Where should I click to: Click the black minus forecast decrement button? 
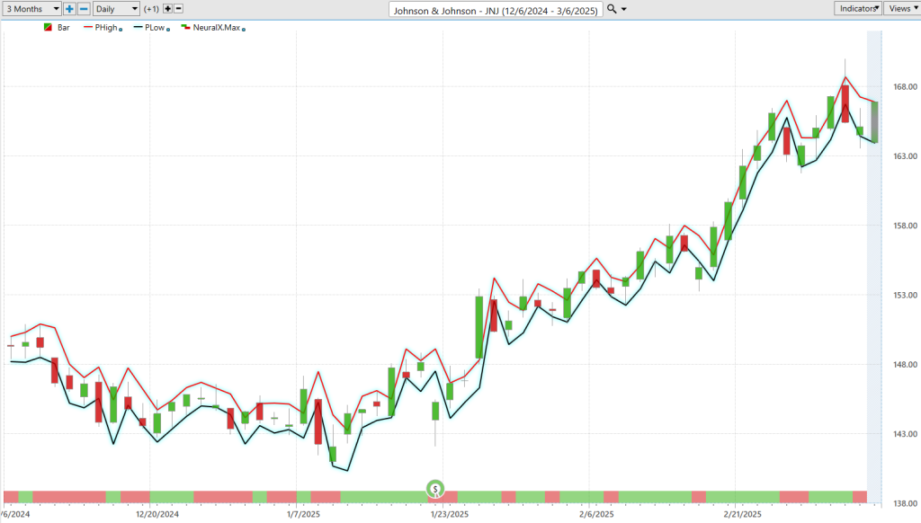179,9
